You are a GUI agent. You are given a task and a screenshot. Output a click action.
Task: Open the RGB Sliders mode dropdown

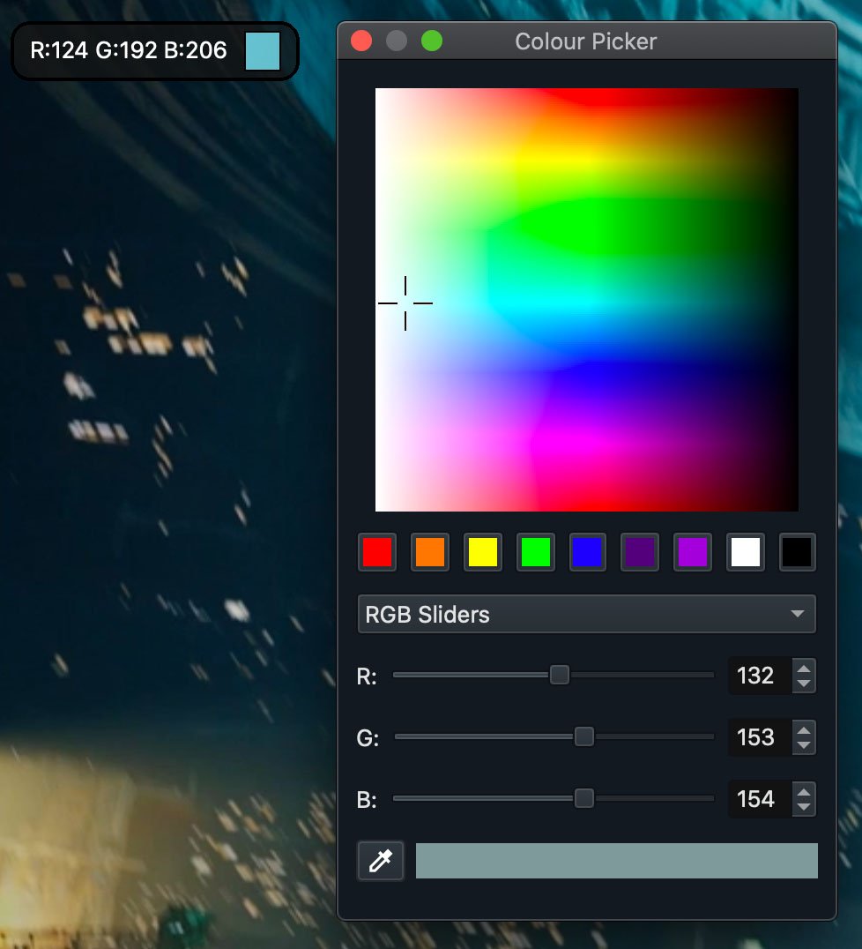[586, 614]
